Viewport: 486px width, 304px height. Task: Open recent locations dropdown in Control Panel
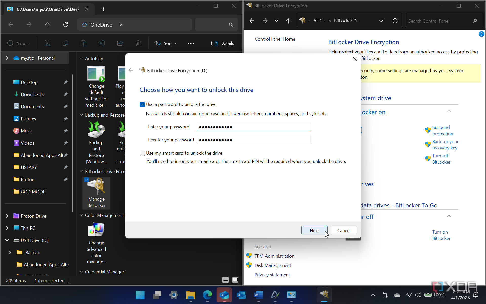click(276, 21)
